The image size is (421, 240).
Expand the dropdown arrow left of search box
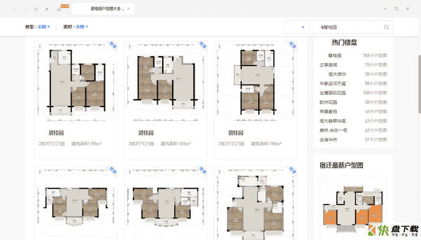tap(303, 27)
